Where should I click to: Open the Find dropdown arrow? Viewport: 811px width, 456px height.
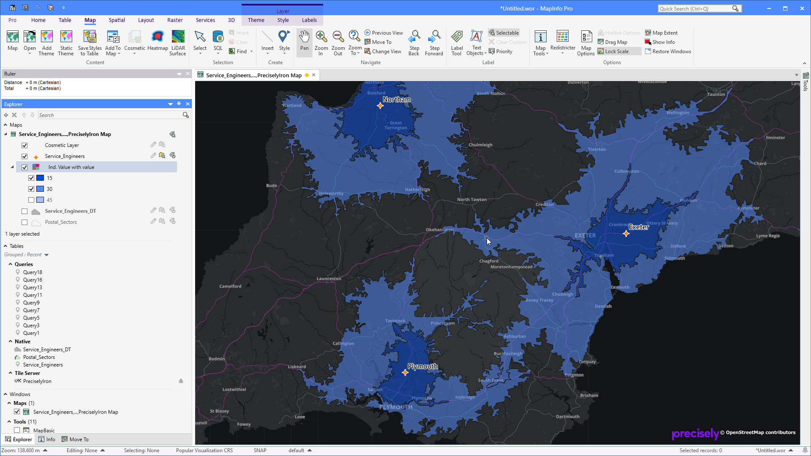tap(251, 52)
